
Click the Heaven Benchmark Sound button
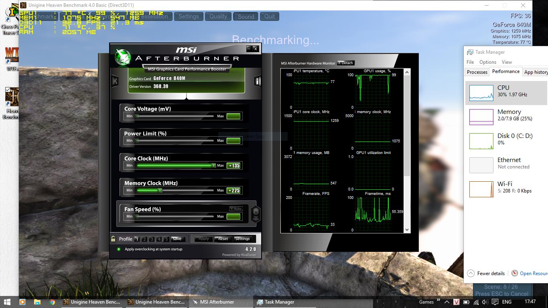point(246,16)
